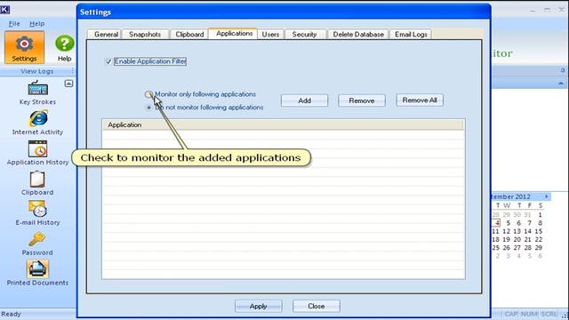Click the Remove All button
569x320 pixels.
click(420, 100)
